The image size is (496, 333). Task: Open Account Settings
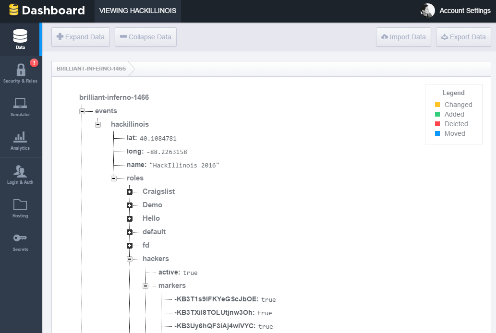point(465,11)
